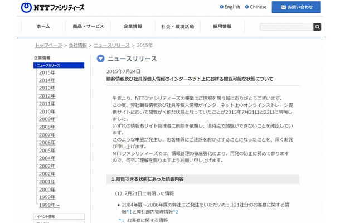
Task: Select the highlighted ニュースリリース sidebar item
Action: tap(59, 65)
